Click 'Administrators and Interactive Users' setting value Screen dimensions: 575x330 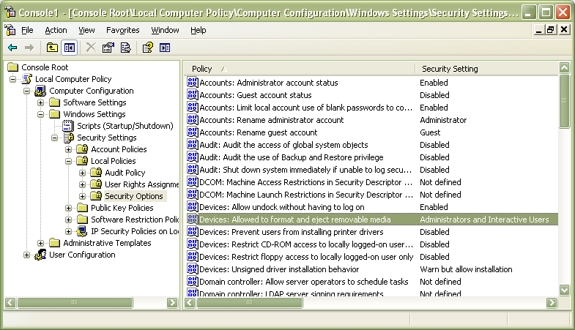(484, 220)
